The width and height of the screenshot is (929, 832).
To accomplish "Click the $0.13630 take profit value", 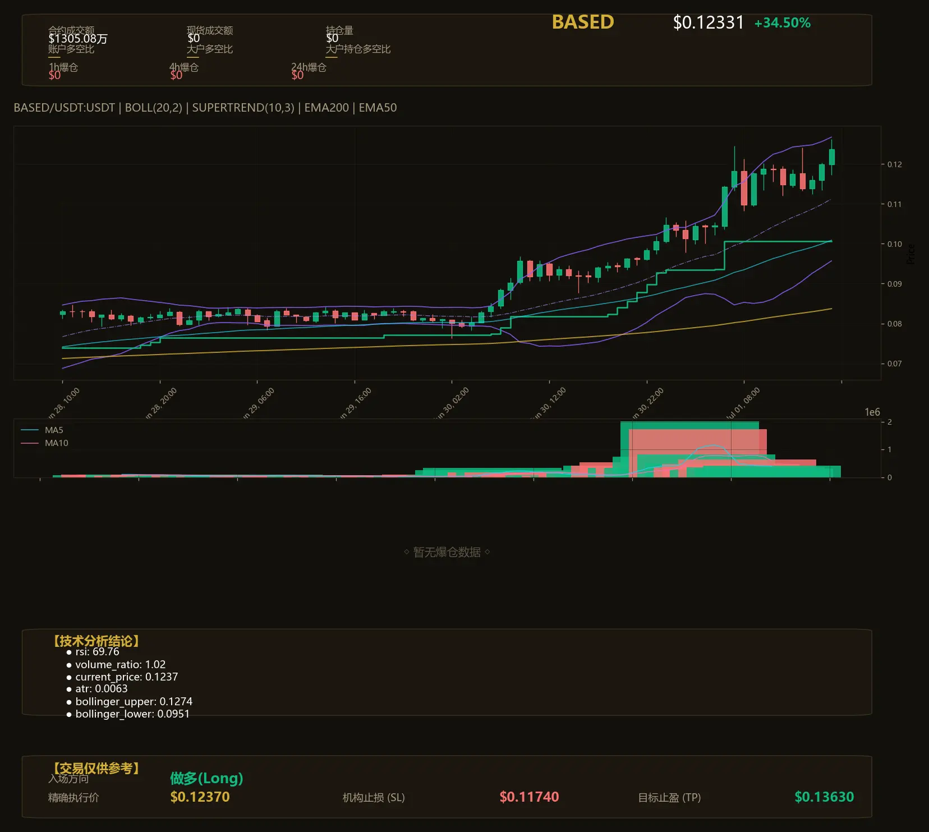I will (x=824, y=797).
